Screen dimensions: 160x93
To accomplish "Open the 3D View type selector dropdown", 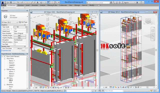I will pos(27,16).
